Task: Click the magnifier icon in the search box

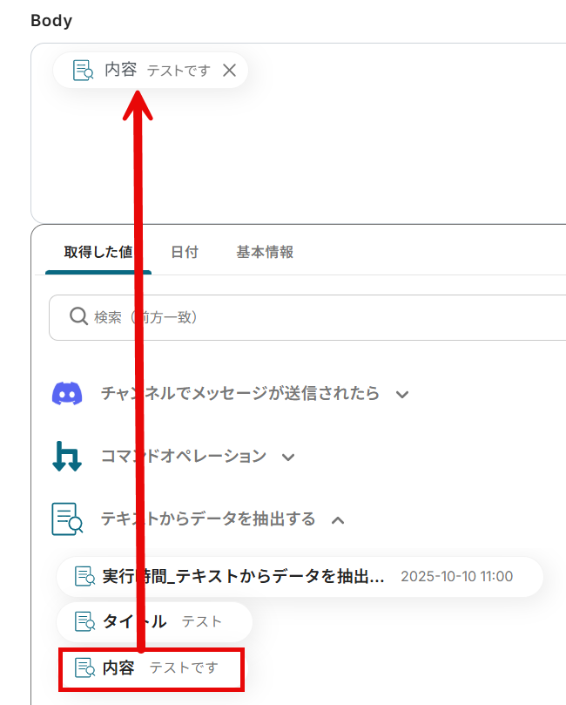Action: (x=78, y=316)
